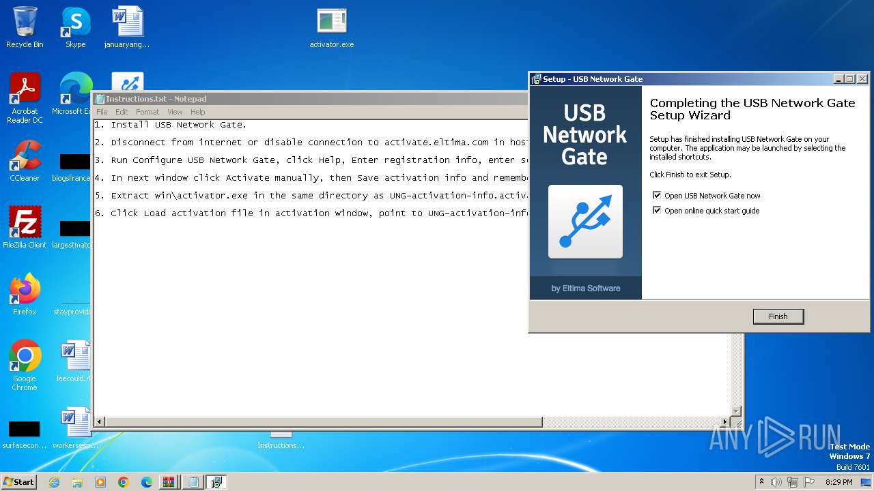The image size is (874, 491).
Task: Select activator.exe desktop icon
Action: 332,27
